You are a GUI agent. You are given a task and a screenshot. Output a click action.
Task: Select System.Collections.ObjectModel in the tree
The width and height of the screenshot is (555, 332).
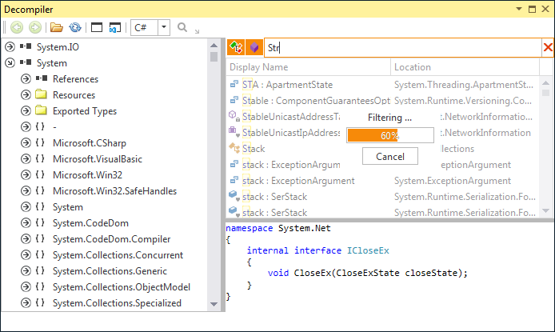coord(122,287)
